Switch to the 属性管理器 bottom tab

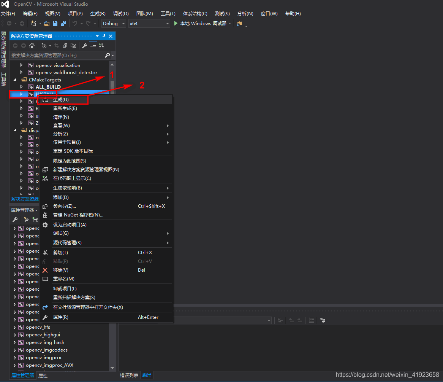point(22,376)
